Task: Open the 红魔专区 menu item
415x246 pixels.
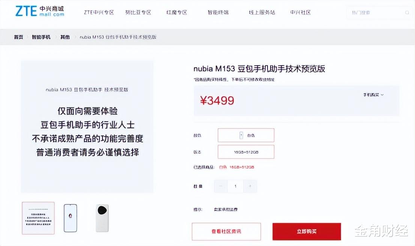Action: (x=177, y=12)
